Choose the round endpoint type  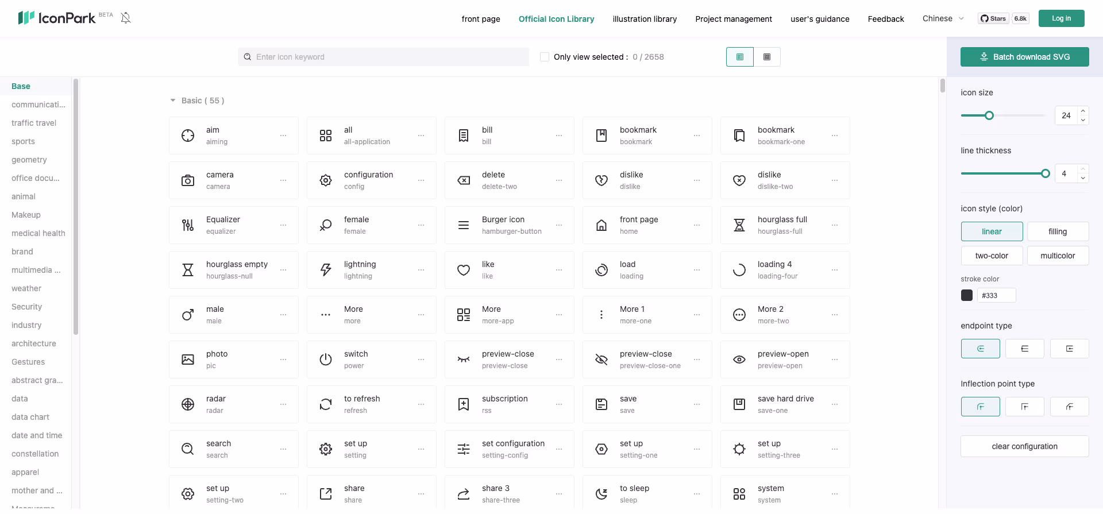coord(980,349)
